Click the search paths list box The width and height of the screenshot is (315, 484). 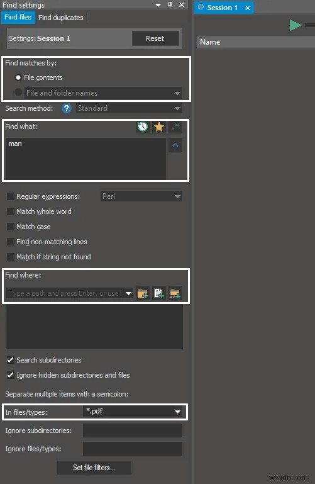coord(94,327)
